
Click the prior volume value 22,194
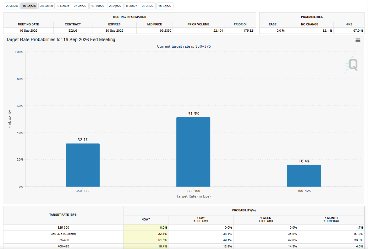(218, 31)
